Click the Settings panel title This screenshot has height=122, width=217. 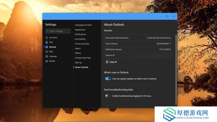[x=51, y=25]
